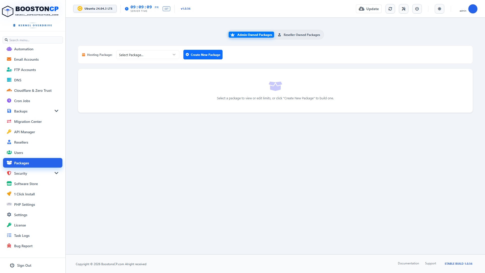This screenshot has height=273, width=485.
Task: Open Migration Center arrows icon
Action: (9, 122)
